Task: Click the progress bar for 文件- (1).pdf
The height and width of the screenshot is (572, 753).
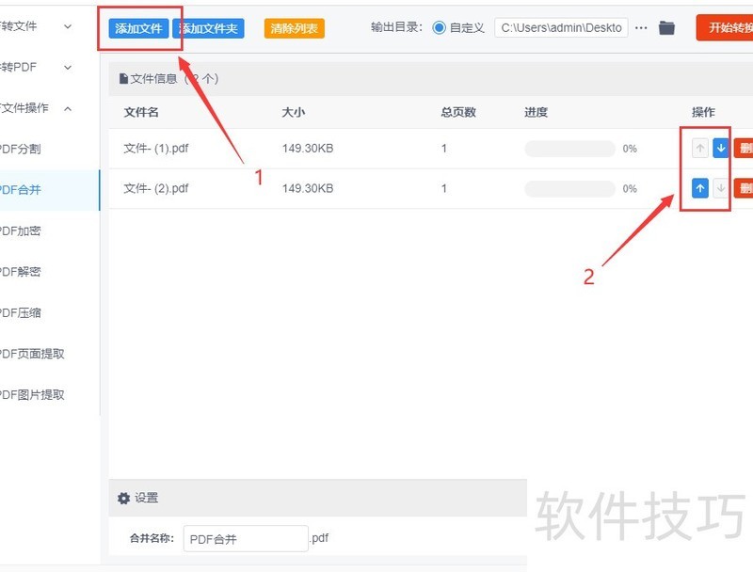Action: point(569,149)
